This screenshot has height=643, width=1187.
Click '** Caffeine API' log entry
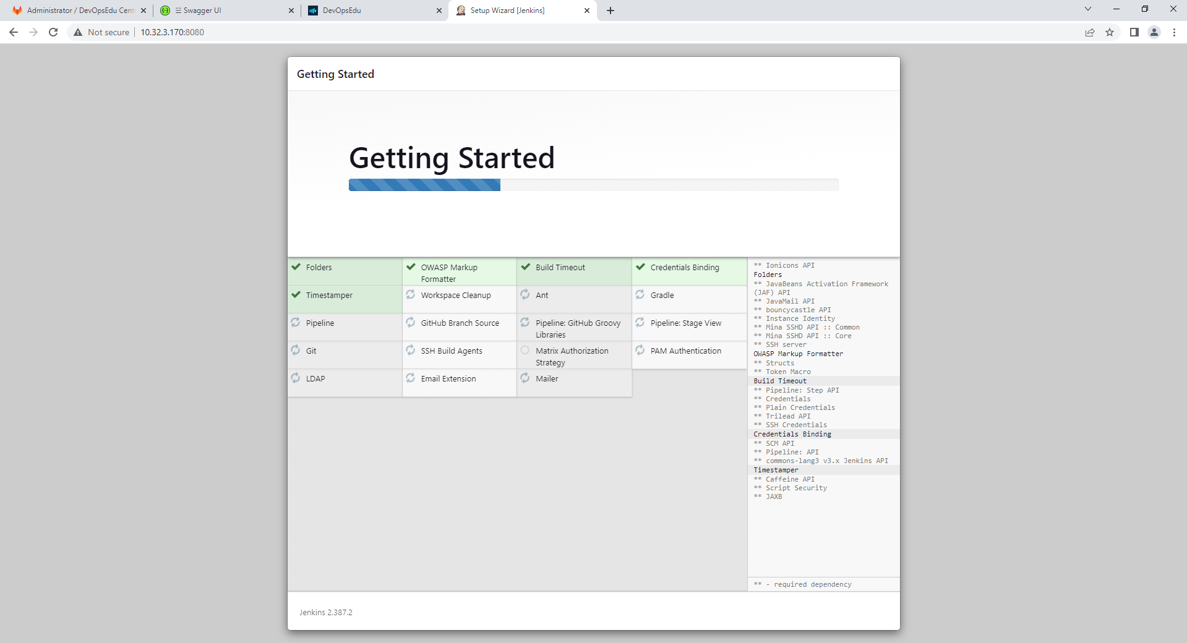(x=784, y=479)
